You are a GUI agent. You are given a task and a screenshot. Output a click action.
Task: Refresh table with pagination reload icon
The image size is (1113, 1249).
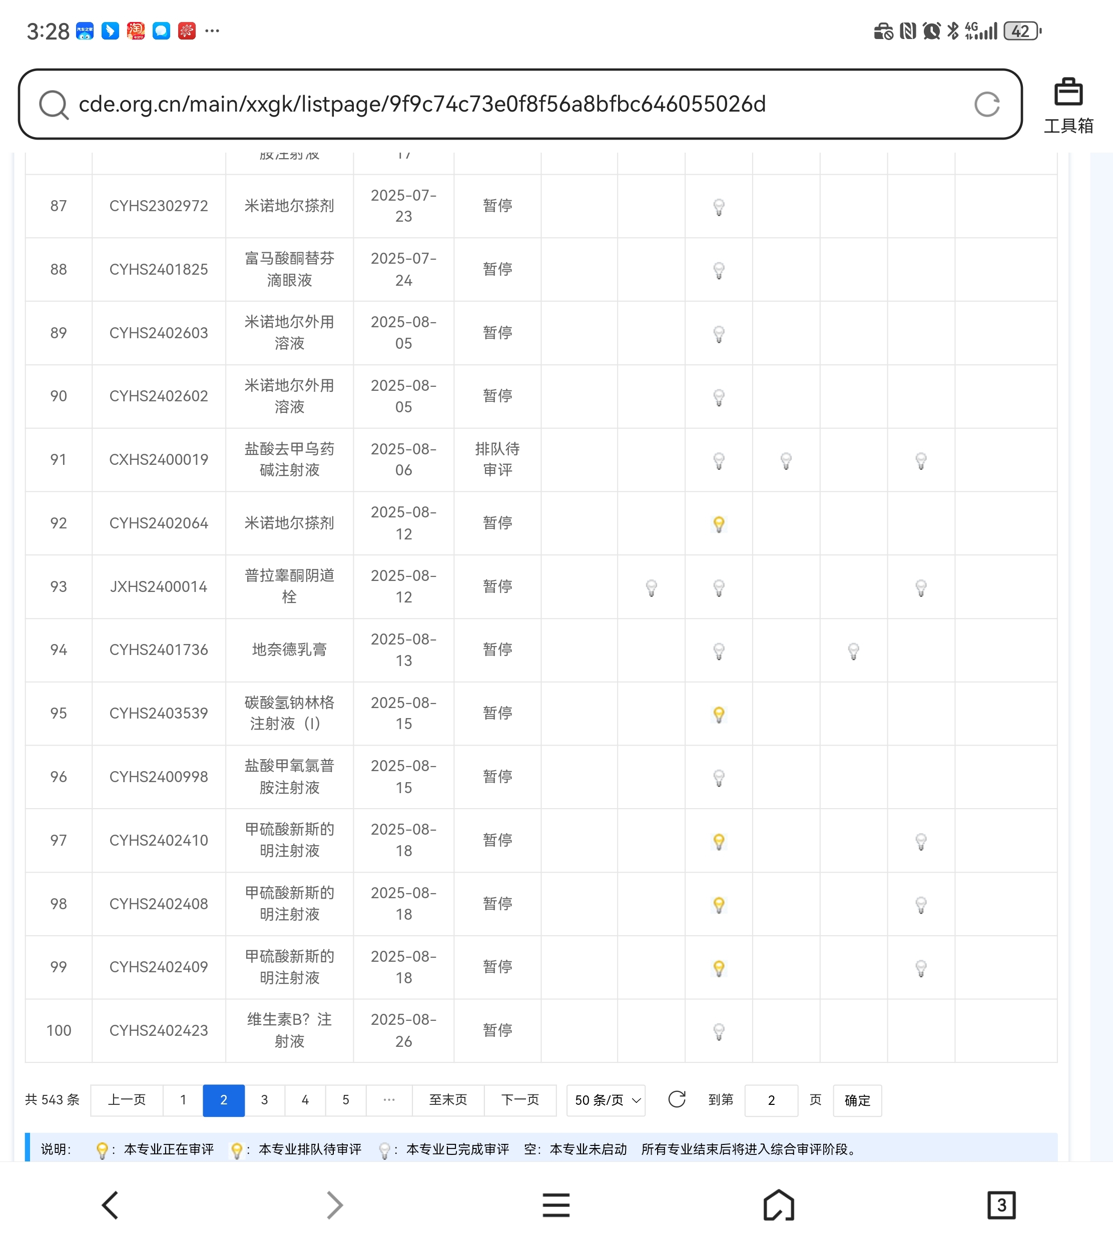[677, 1100]
